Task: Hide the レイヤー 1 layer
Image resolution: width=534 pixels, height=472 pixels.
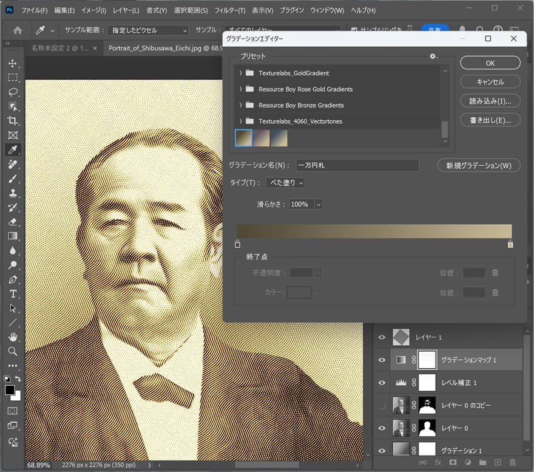Action: point(382,337)
